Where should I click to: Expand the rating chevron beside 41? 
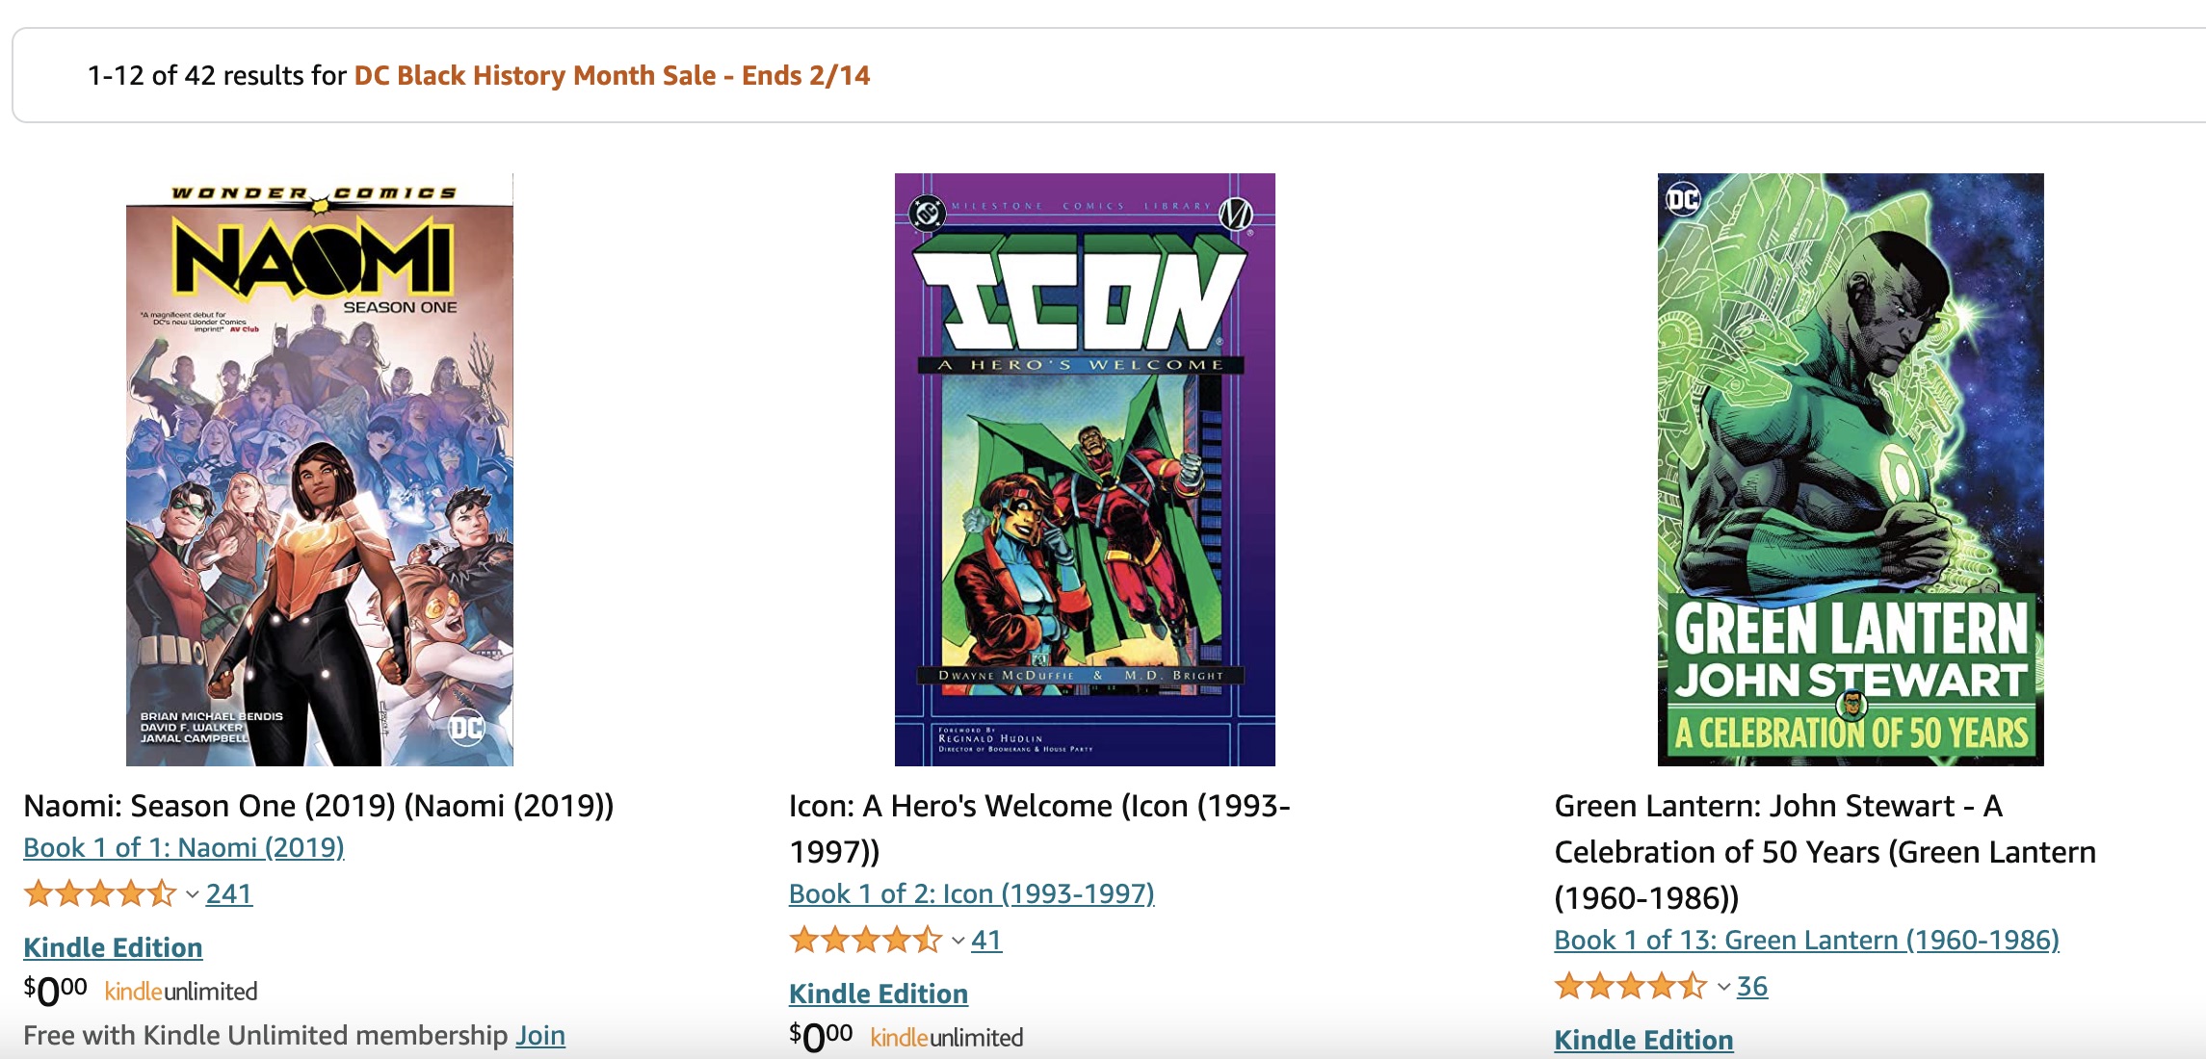[958, 942]
